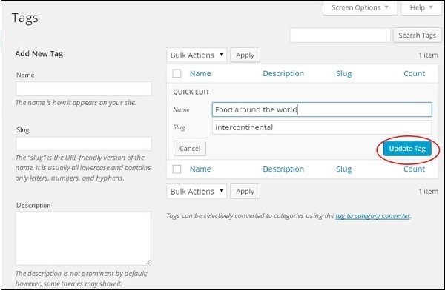The width and height of the screenshot is (445, 290).
Task: Open the Help tab
Action: coord(421,7)
